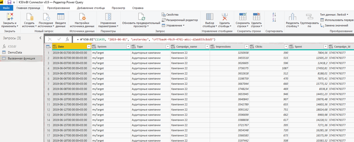Select date cell 2019-06-10T00:00:00+03:00
Viewport: 354px width, 142px height.
pos(71,99)
